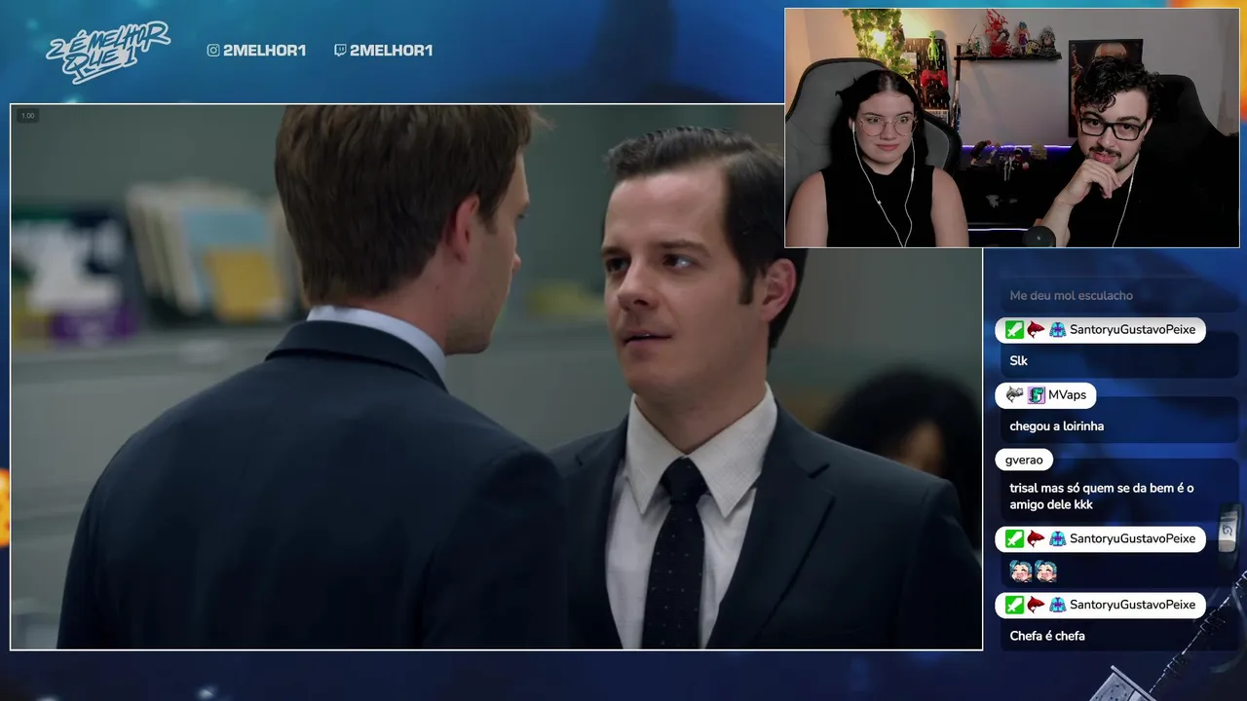Click the blue character badge above 'Slk'
Screen dimensions: 1247x701
coord(1057,330)
